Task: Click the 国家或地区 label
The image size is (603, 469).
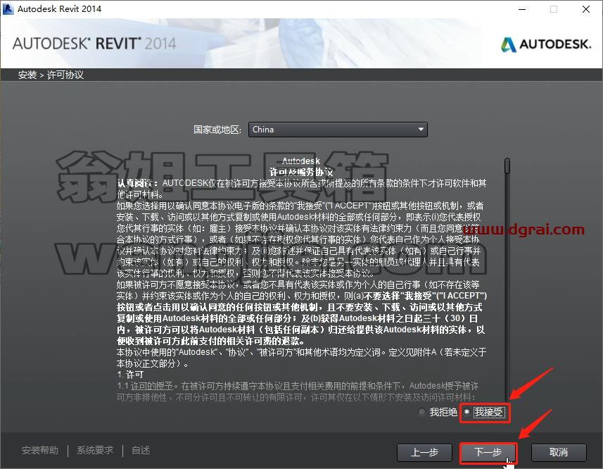Action: 217,130
